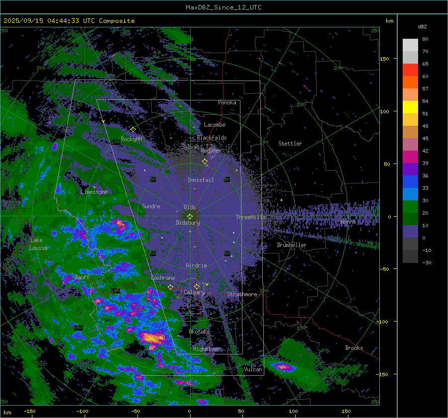The width and height of the screenshot is (448, 418).
Task: Click the yellow diamond marker near Cochrane
Action: 171,287
